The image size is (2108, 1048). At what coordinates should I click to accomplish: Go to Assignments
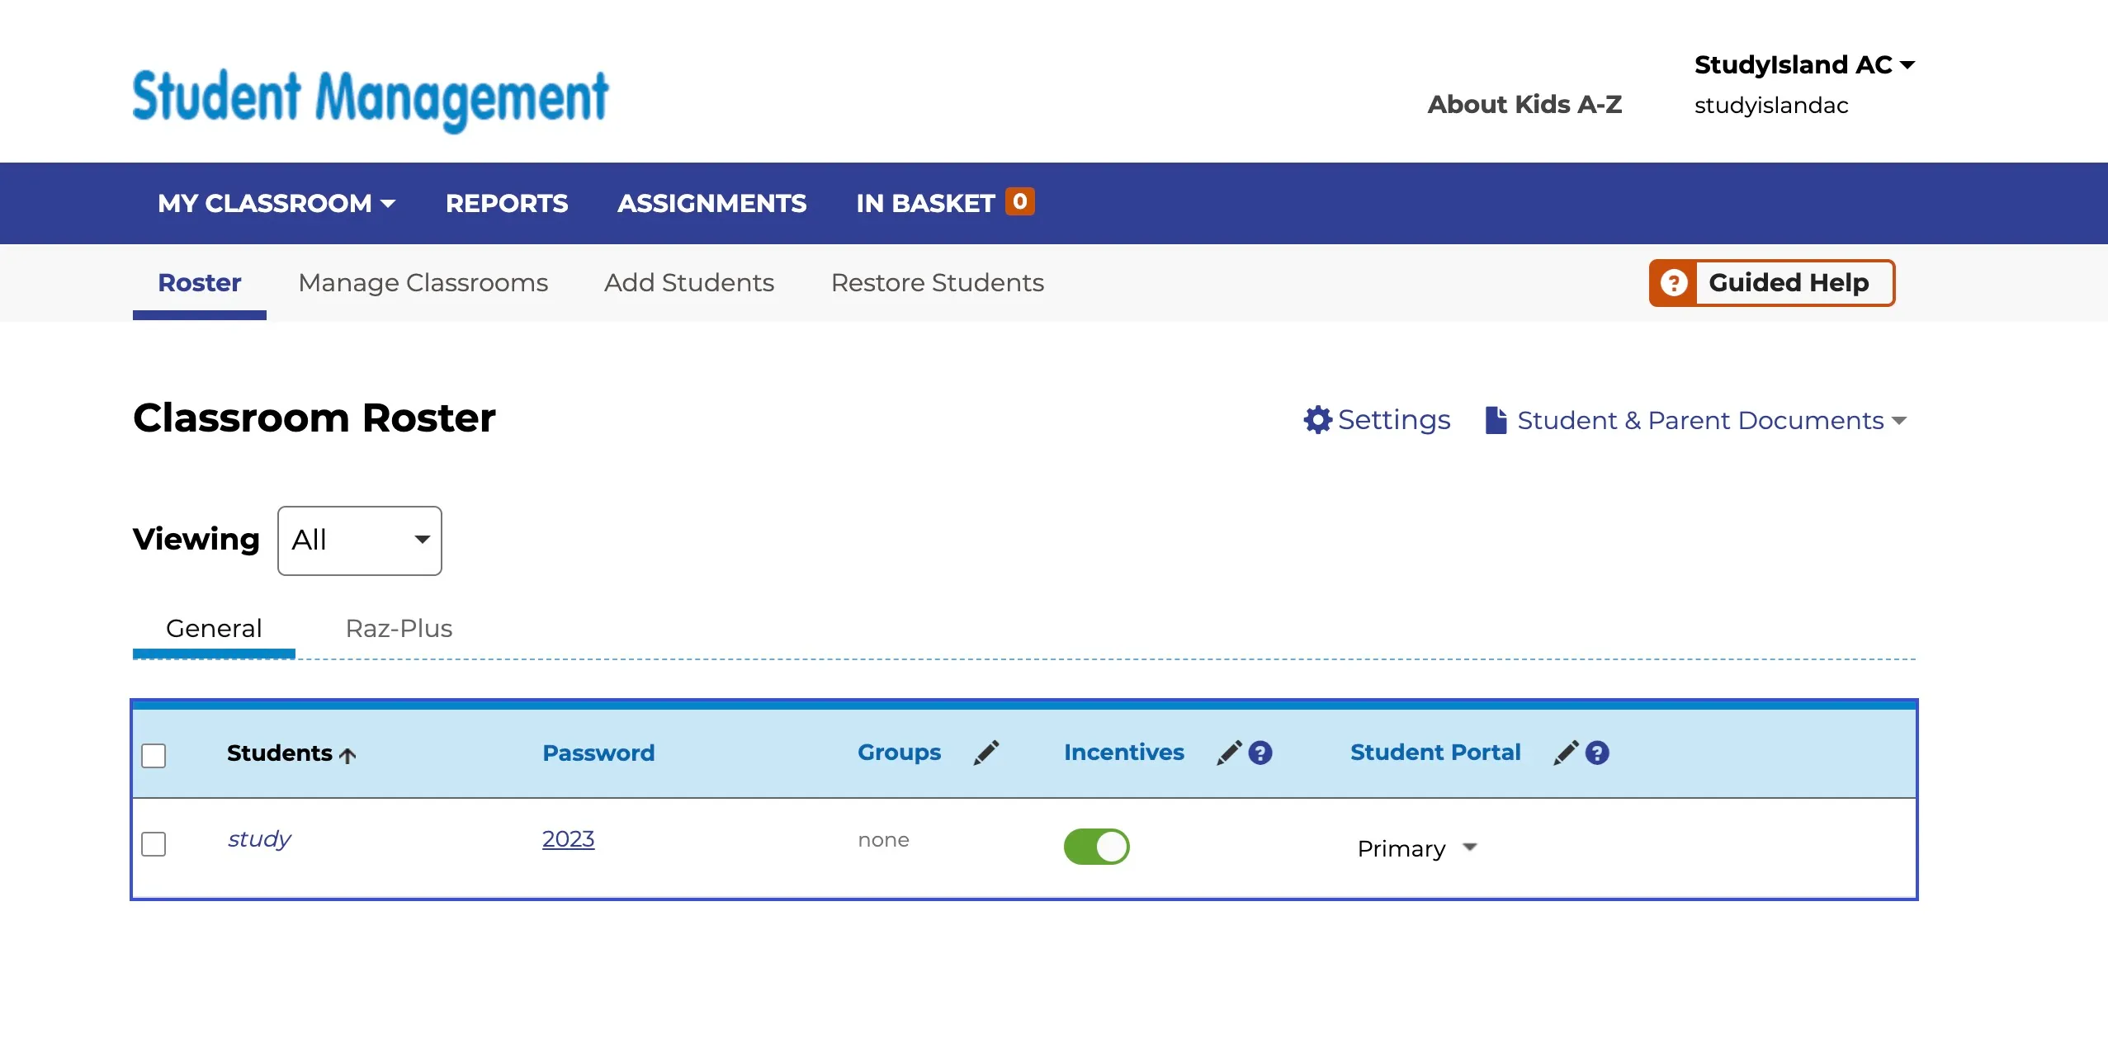point(711,203)
